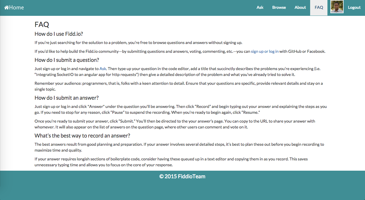Viewport: 365px width, 200px height.
Task: Click the main FAQ page heading
Action: coord(42,25)
